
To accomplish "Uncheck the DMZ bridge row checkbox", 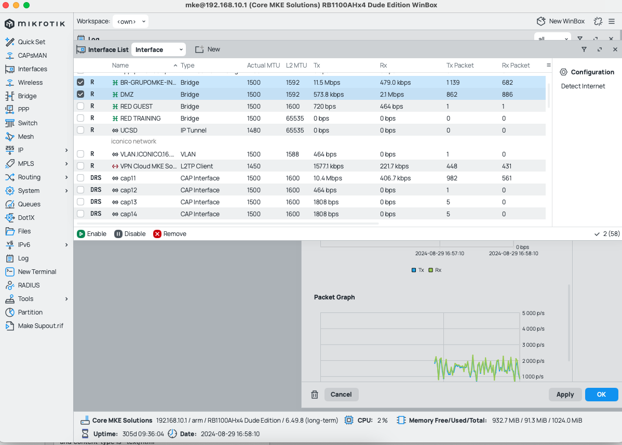I will tap(80, 94).
